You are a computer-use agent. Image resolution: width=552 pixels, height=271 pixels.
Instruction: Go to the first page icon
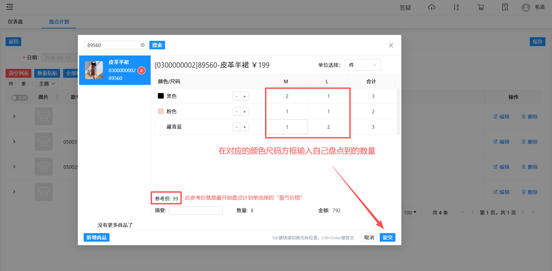(x=462, y=212)
